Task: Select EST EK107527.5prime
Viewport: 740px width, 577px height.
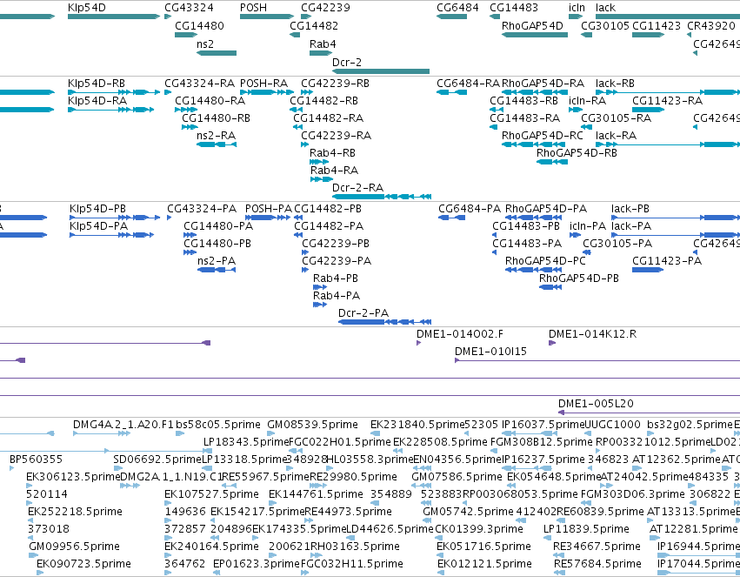Action: pos(211,494)
